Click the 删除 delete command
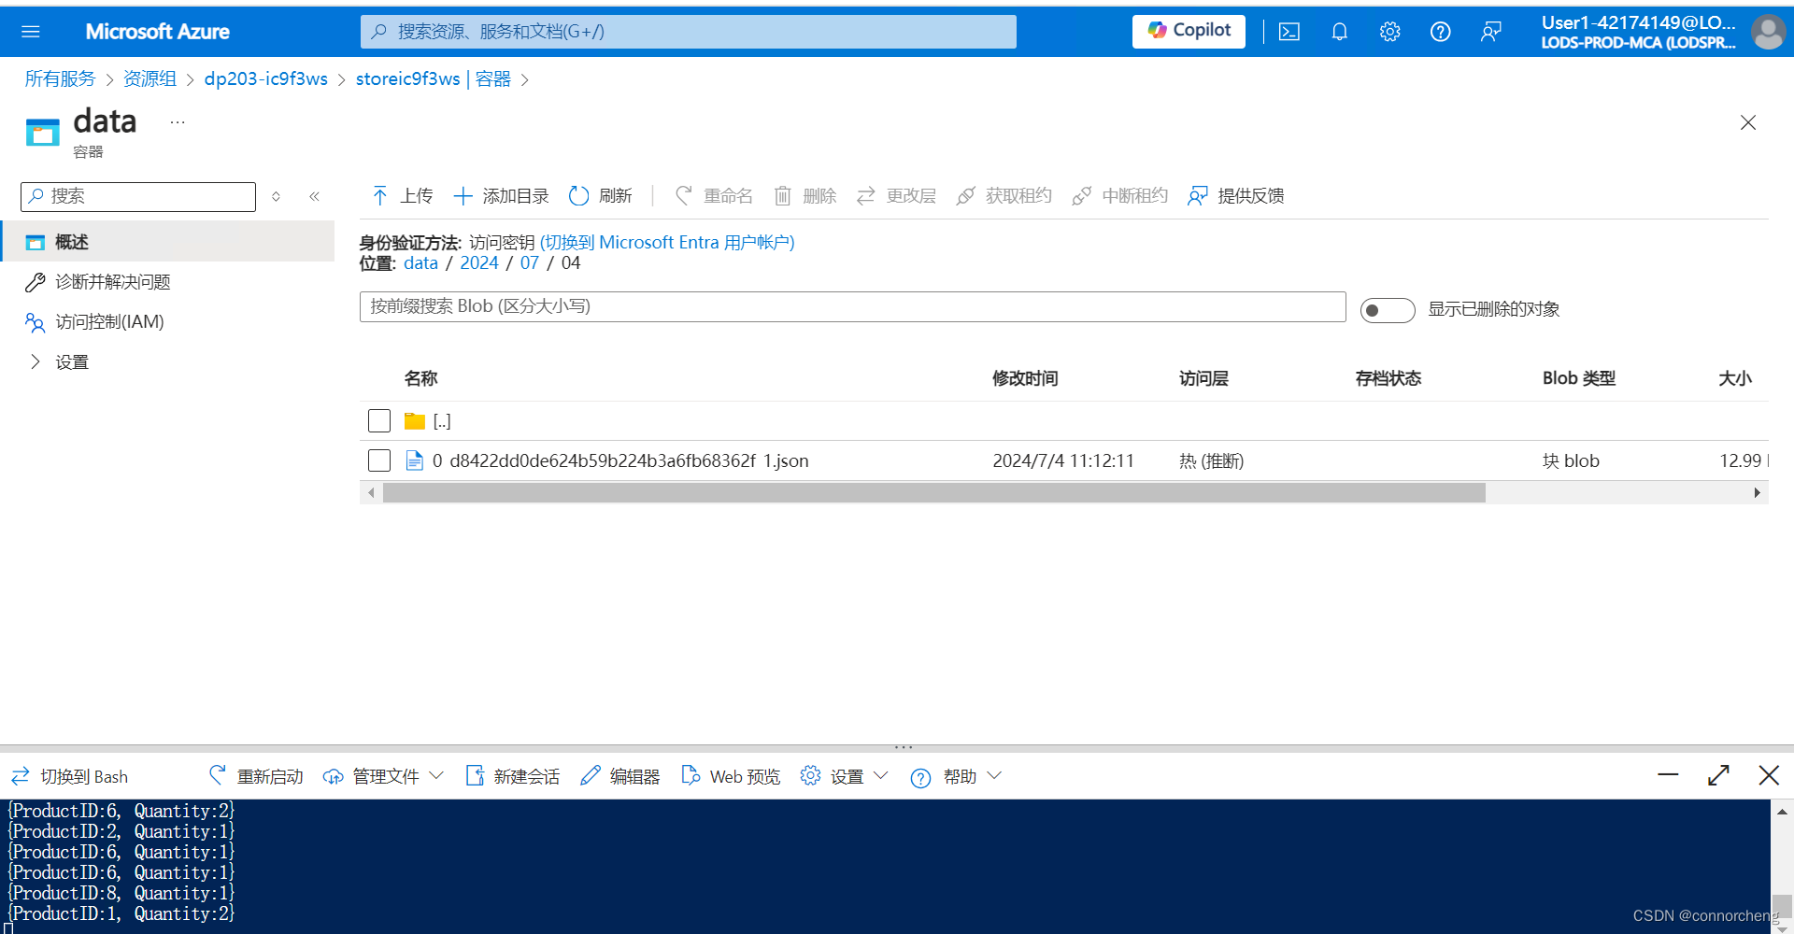Screen dimensions: 1794x934 tap(804, 196)
